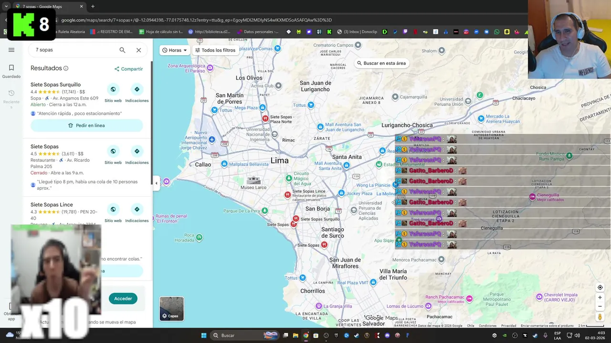Open the Steam taskbar icon

coord(357,335)
